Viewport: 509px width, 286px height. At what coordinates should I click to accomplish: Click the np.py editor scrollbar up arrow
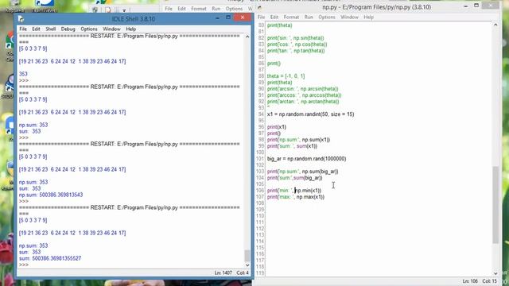click(x=495, y=25)
